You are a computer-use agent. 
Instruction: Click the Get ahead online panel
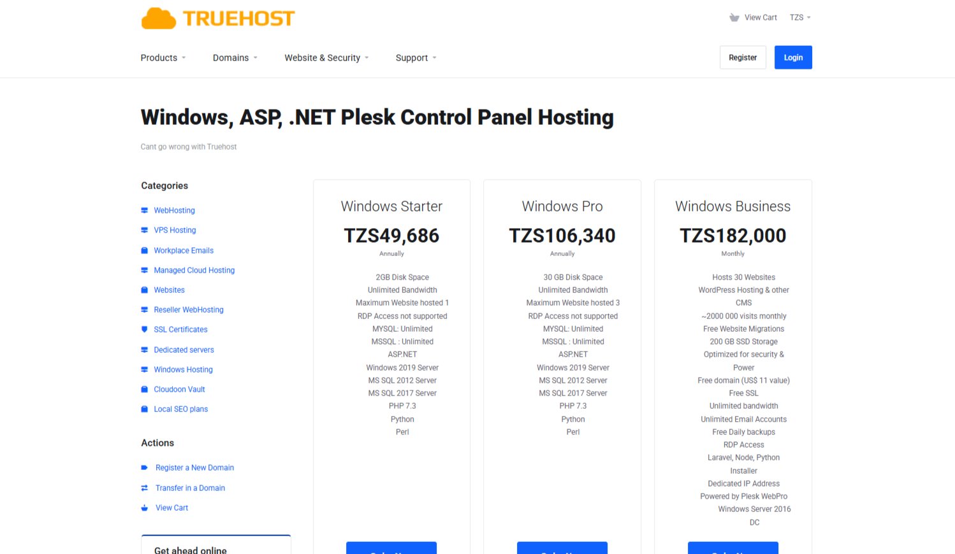[x=215, y=548]
